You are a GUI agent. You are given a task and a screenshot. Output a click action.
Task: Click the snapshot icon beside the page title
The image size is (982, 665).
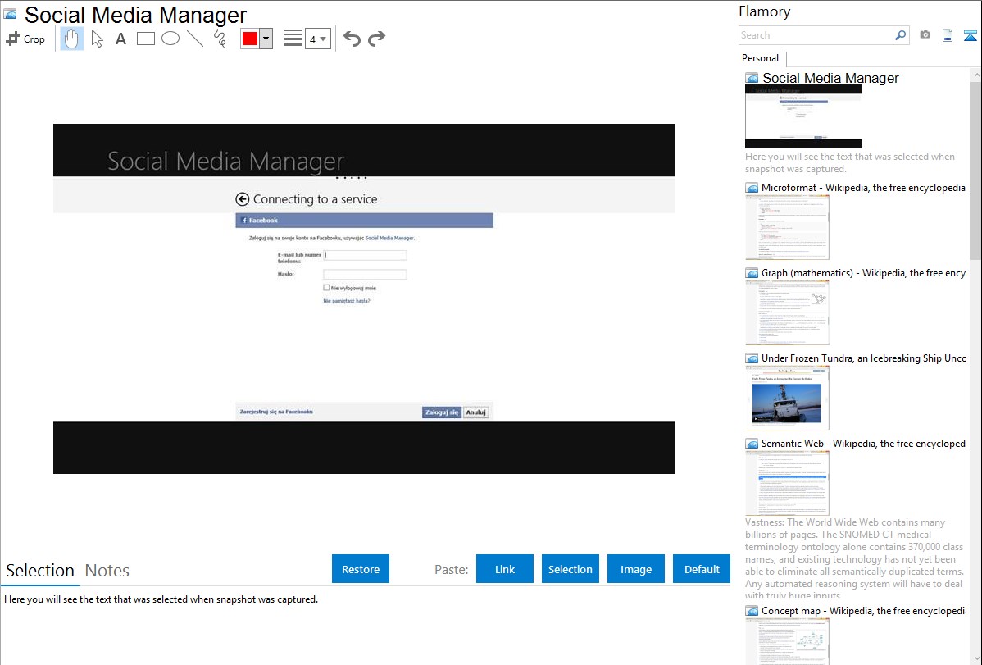pos(11,15)
